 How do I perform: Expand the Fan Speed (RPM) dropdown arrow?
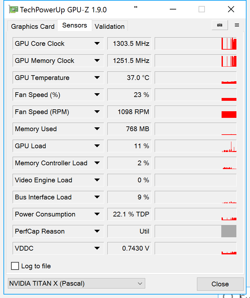coord(97,112)
